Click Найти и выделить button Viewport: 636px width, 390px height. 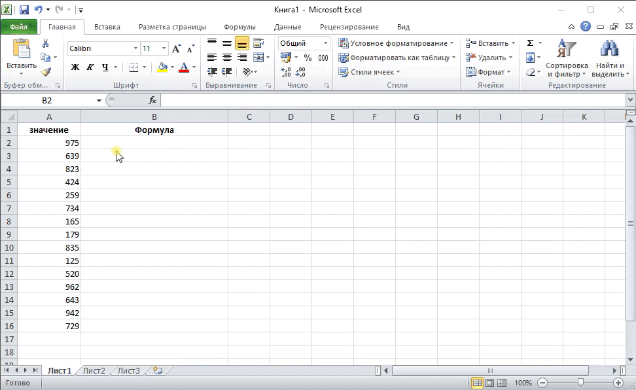[610, 58]
